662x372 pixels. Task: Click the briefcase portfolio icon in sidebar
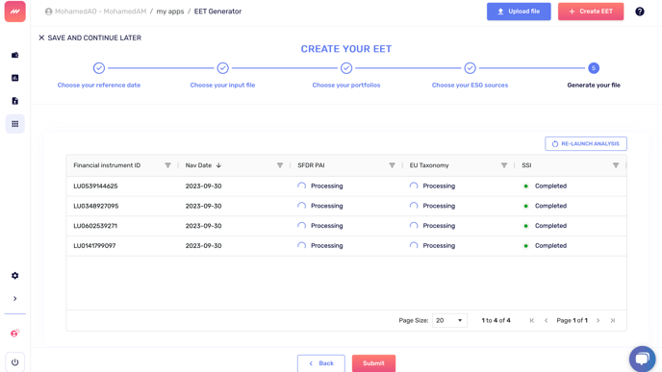coord(14,55)
